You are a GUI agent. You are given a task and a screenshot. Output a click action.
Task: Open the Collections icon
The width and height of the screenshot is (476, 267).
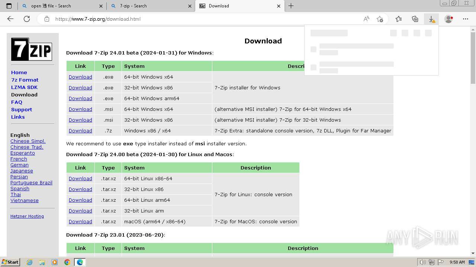415,19
